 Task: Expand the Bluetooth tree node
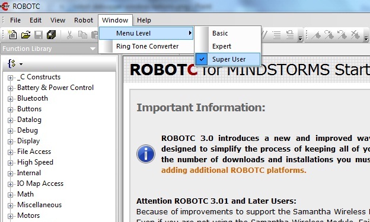point(10,99)
